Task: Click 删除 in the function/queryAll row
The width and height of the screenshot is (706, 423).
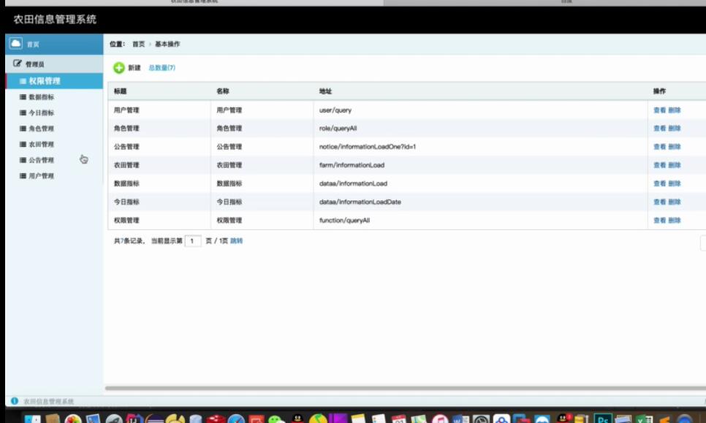Action: coord(675,221)
